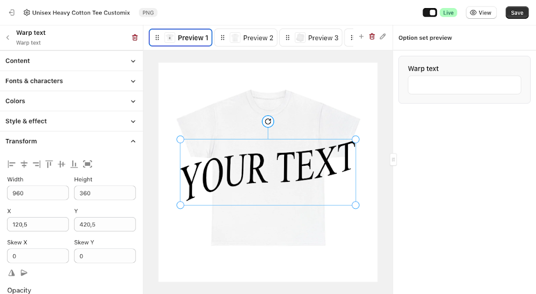Viewport: 536px width, 294px height.
Task: Collapse the Transform section
Action: coord(71,141)
